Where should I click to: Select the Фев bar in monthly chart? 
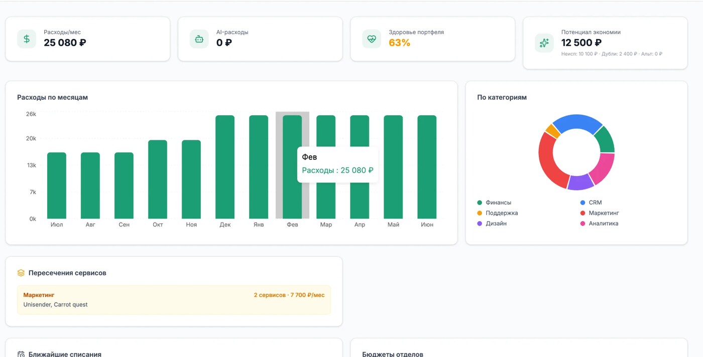click(292, 167)
